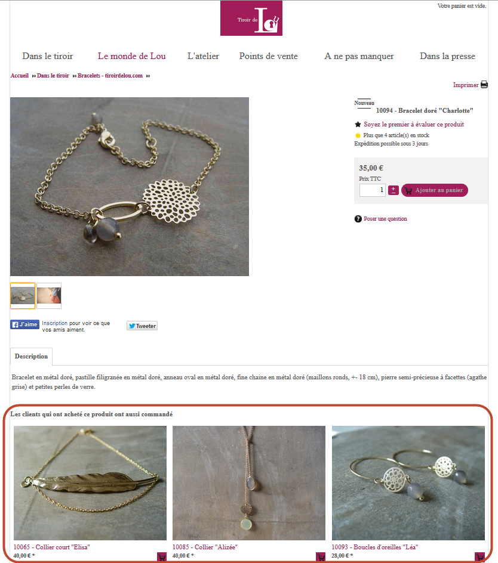Open the Dans le tiroir menu

47,56
